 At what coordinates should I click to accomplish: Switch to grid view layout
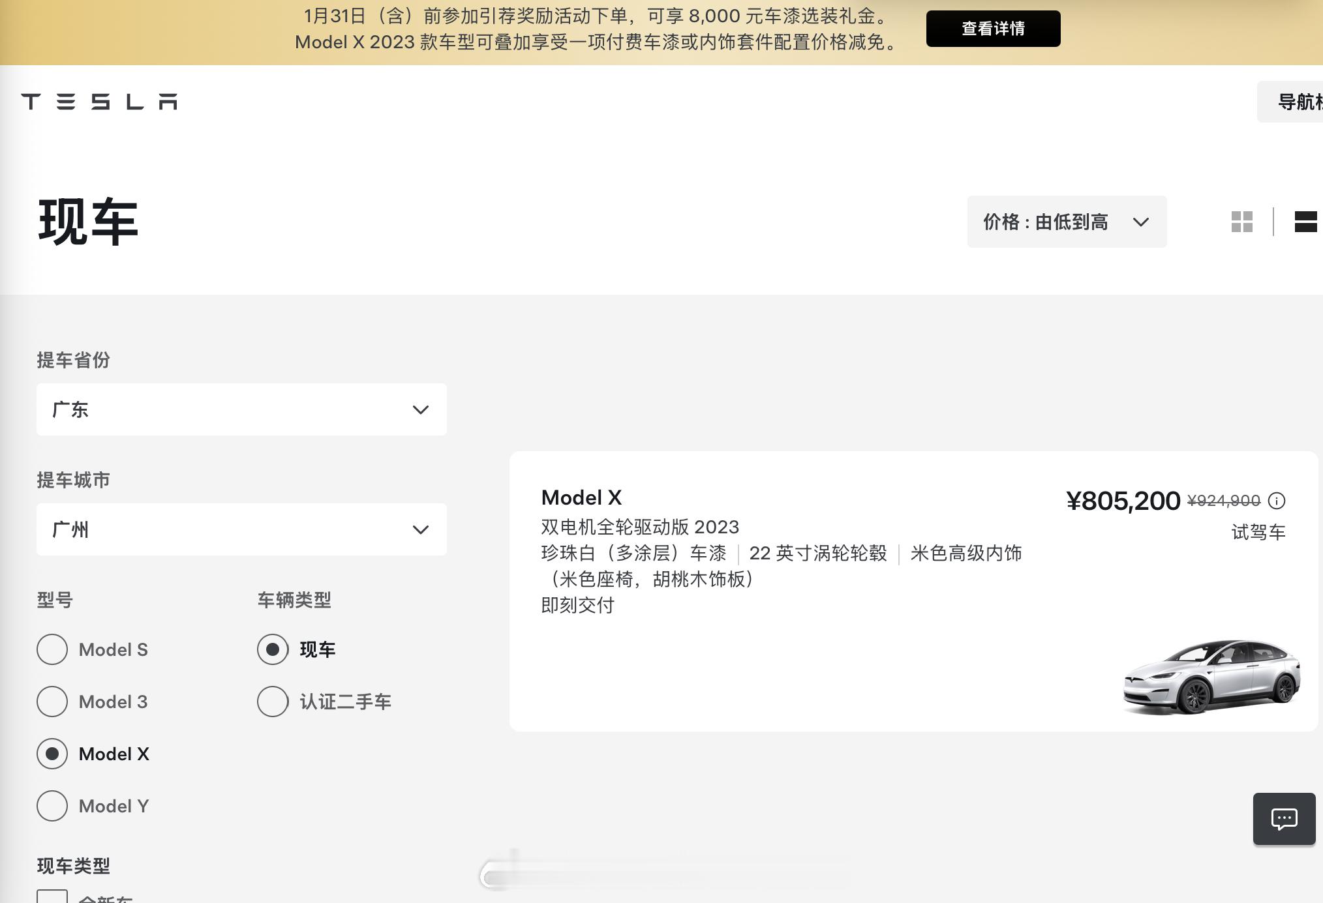click(1241, 222)
